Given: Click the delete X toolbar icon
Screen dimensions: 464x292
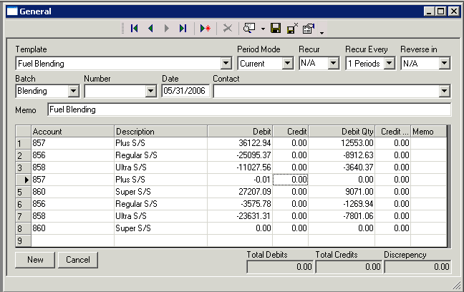Looking at the screenshot, I should coord(228,29).
